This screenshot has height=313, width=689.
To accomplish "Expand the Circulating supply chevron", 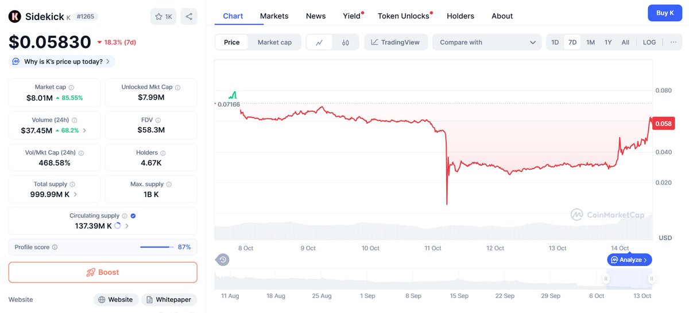I will [x=127, y=226].
